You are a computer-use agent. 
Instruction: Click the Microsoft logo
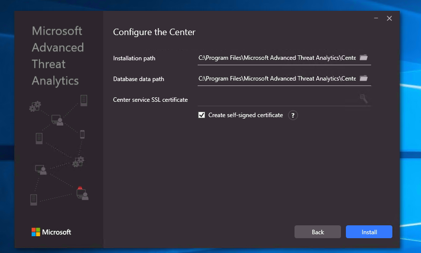51,232
